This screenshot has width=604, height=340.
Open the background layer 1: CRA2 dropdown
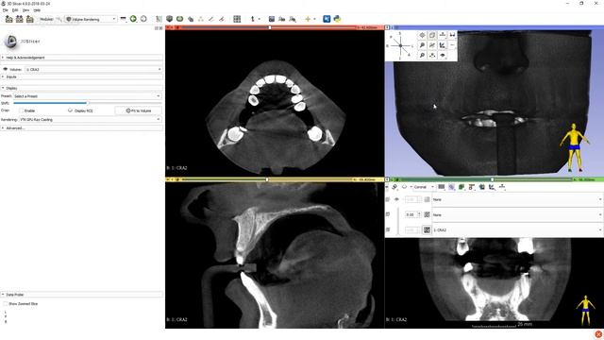tap(517, 229)
